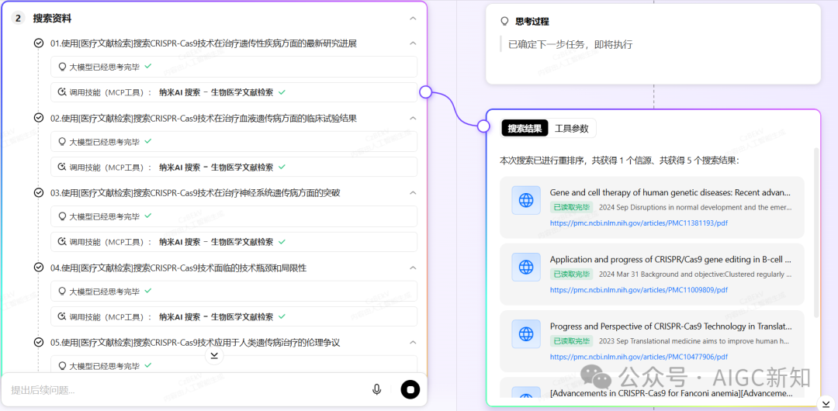Click MCP tool icon under step 03

(61, 242)
